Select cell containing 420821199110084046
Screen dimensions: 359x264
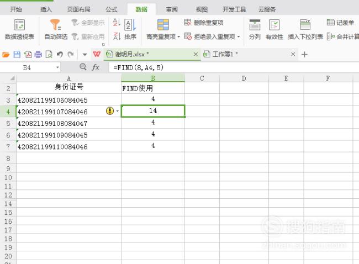[x=68, y=146]
